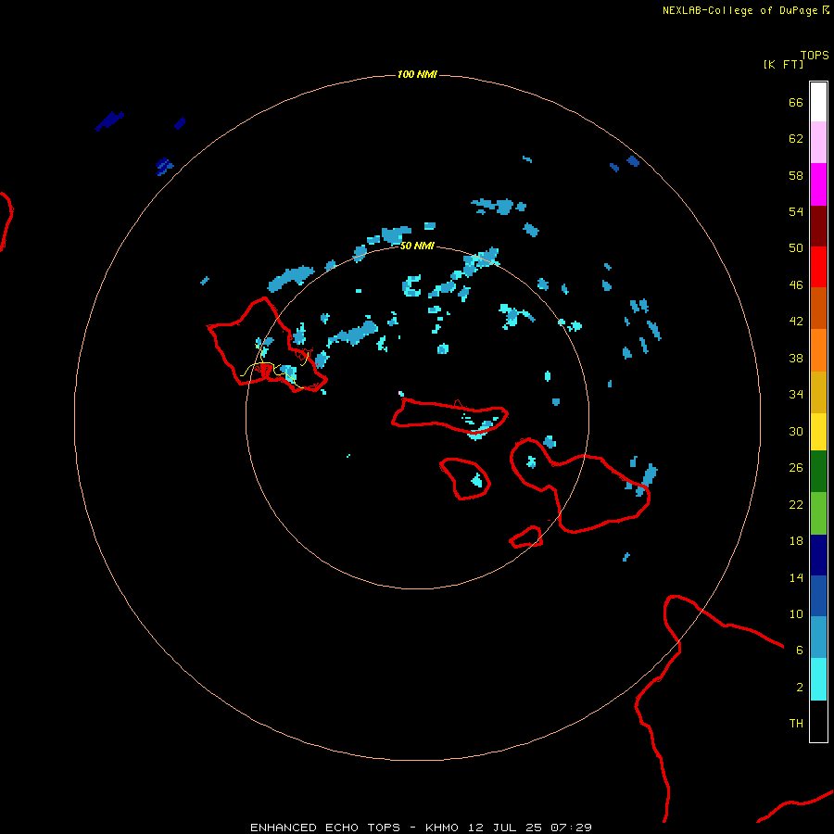This screenshot has height=834, width=834.
Task: Click the gold 38 kft swatch
Action: [x=818, y=392]
